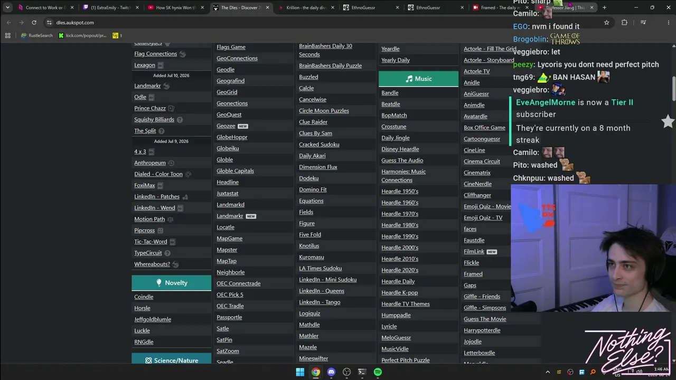Viewport: 676px width, 380px height.
Task: Select the Music category header
Action: [x=419, y=79]
